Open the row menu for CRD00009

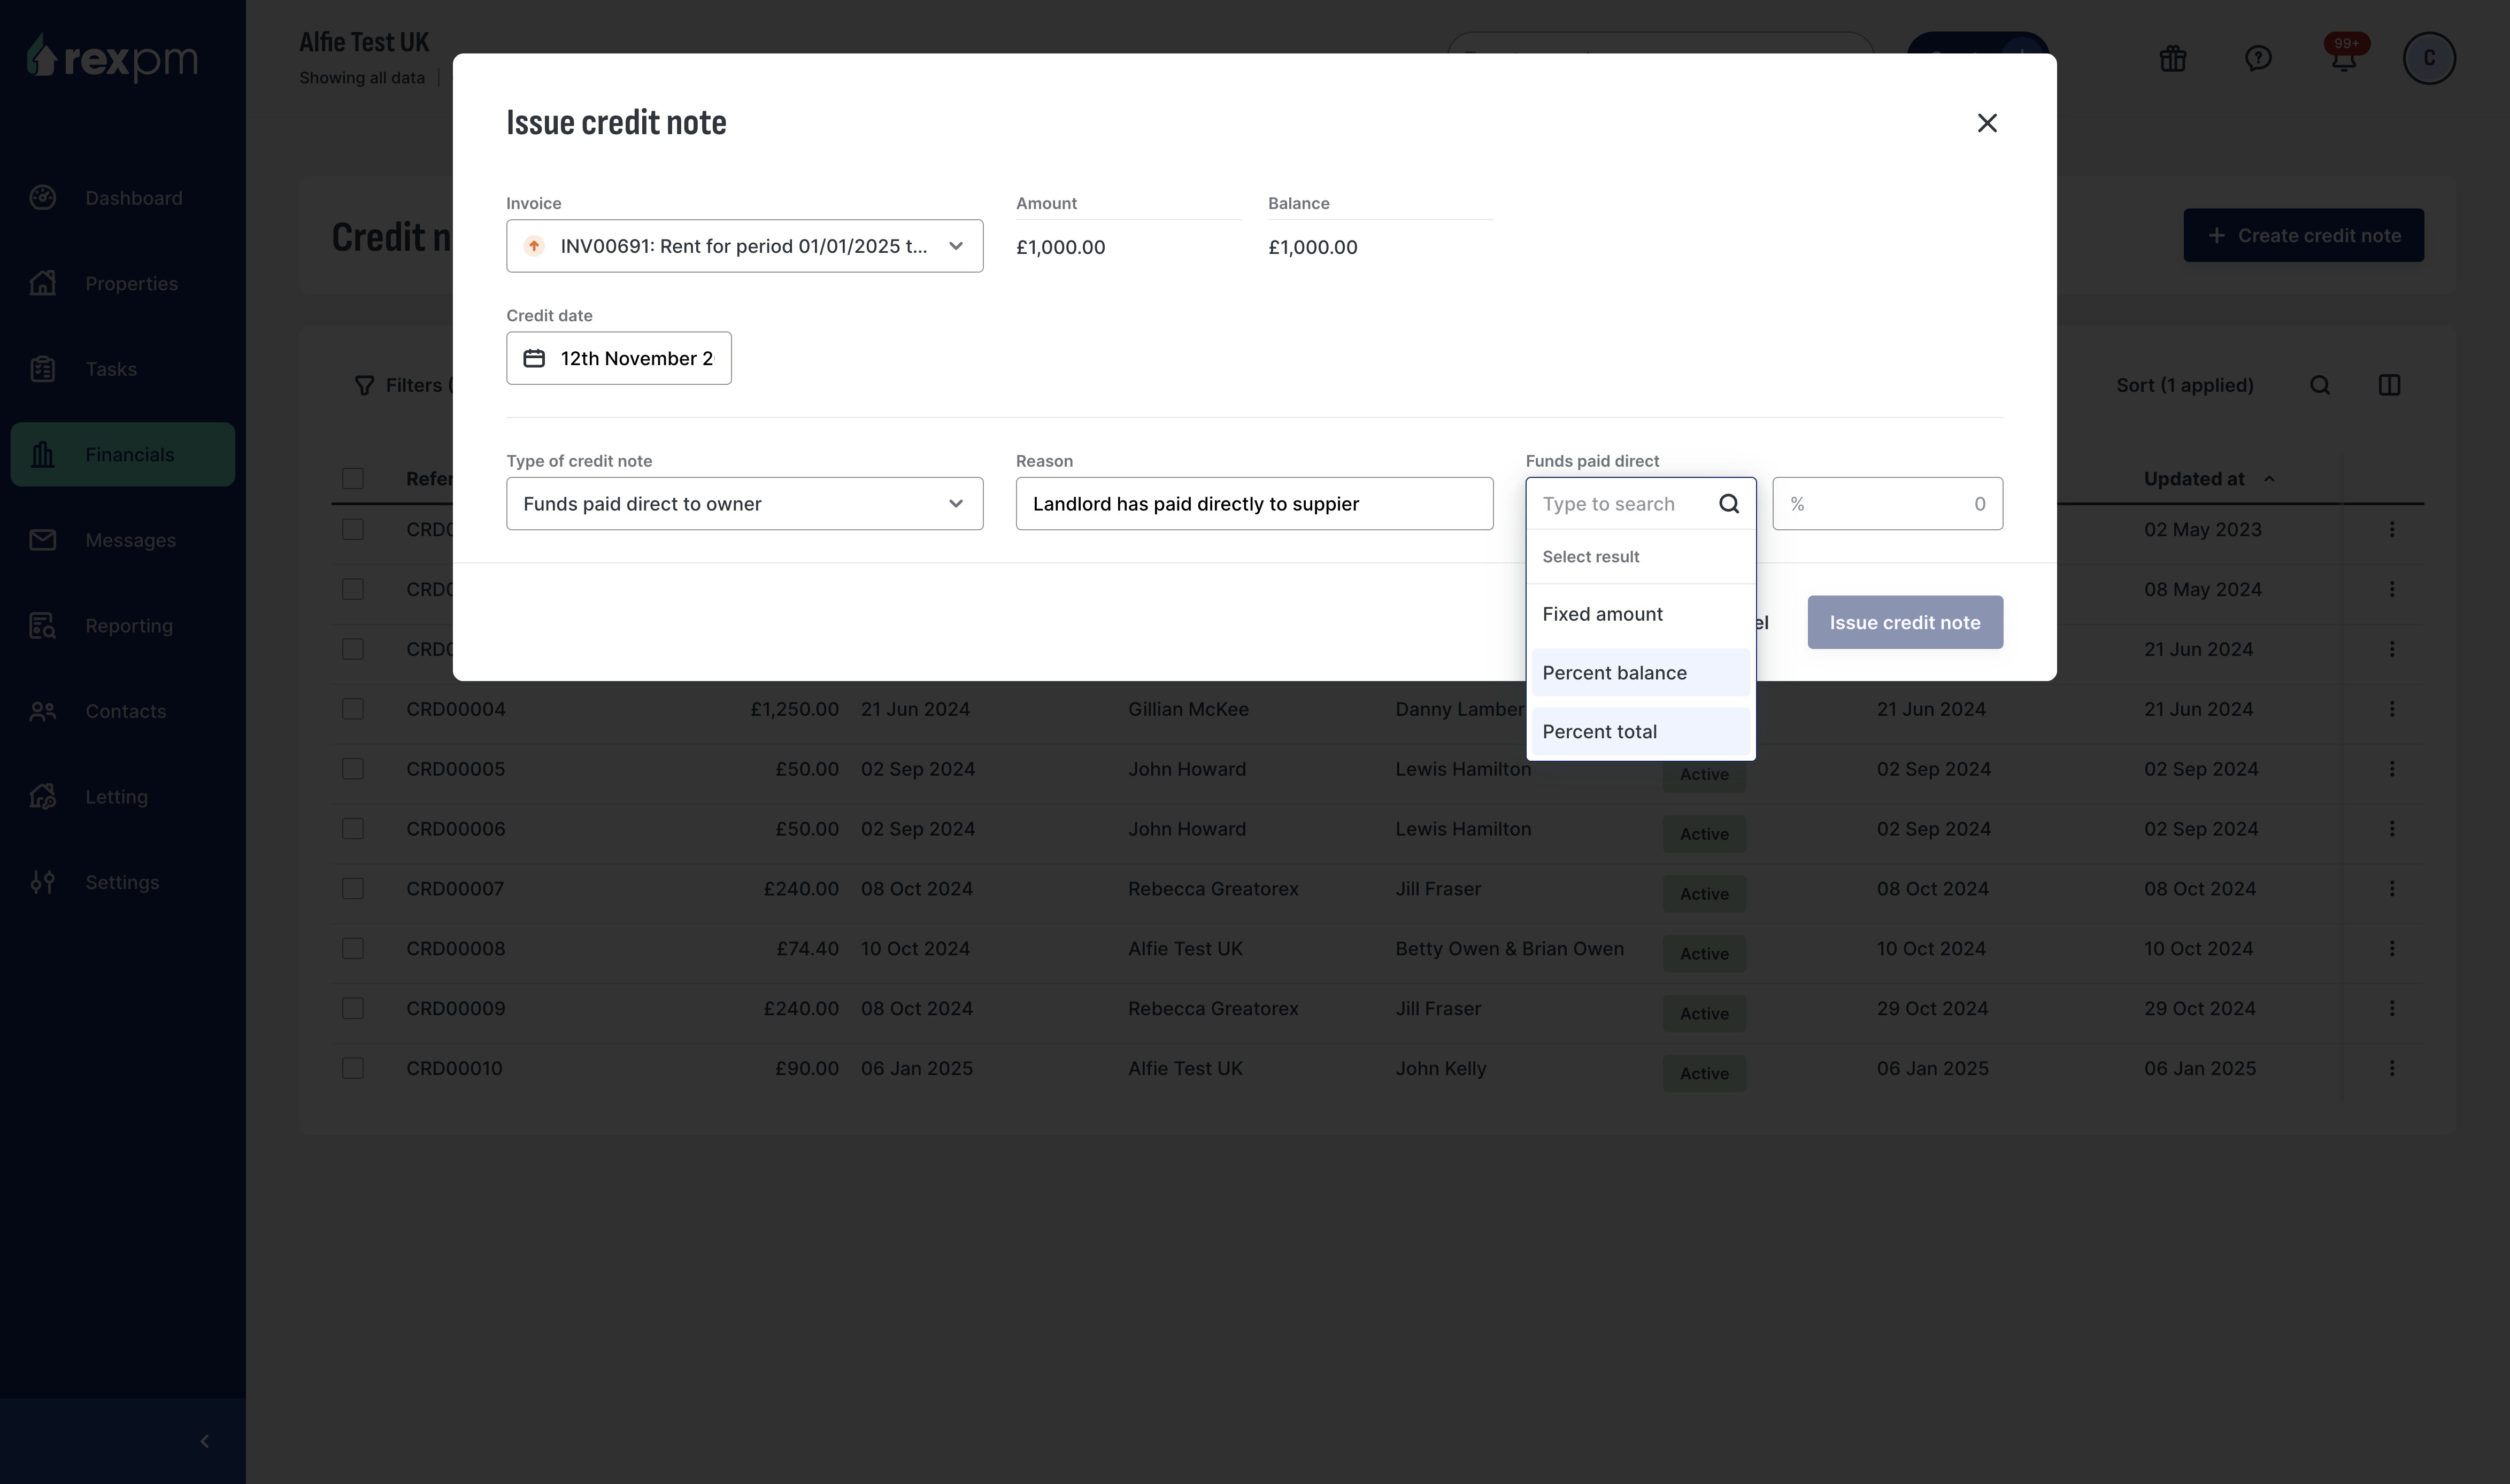[x=2392, y=1009]
